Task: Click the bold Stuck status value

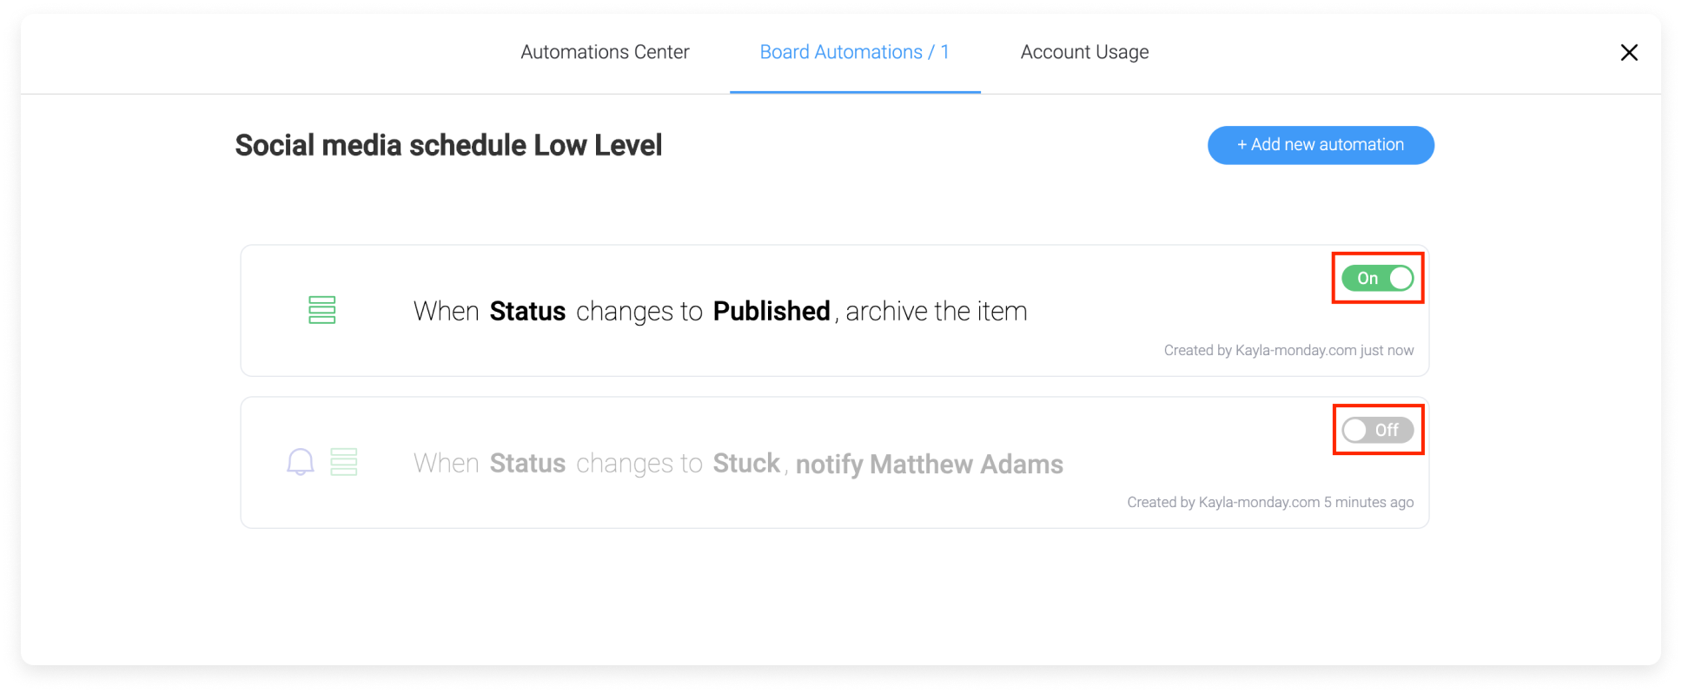Action: 746,463
